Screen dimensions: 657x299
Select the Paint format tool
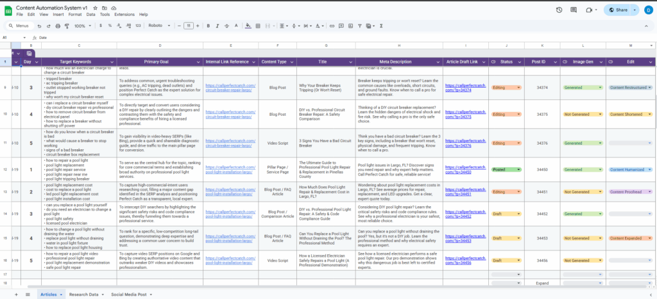tap(67, 26)
